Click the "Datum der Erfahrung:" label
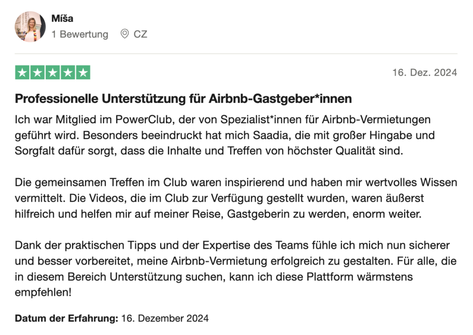The image size is (473, 335). click(67, 318)
